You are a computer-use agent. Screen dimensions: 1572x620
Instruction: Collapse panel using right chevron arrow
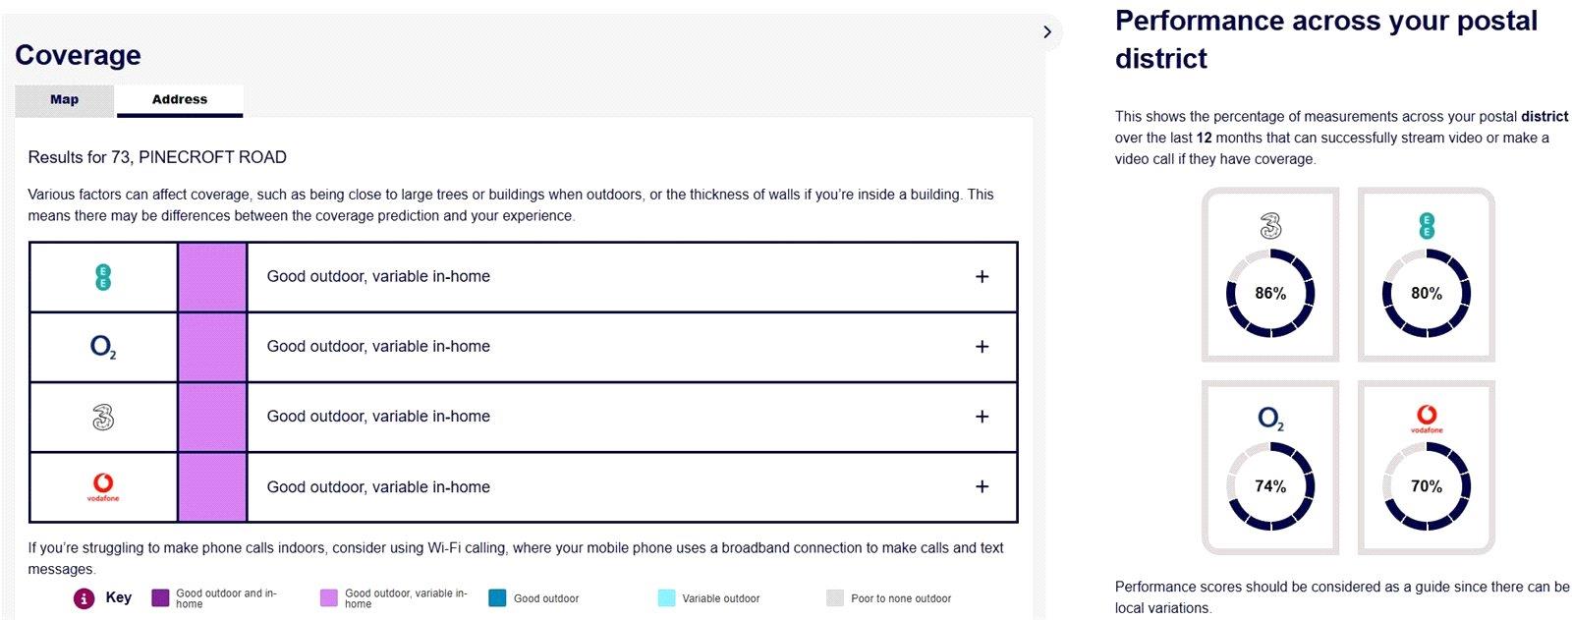coord(1047,31)
